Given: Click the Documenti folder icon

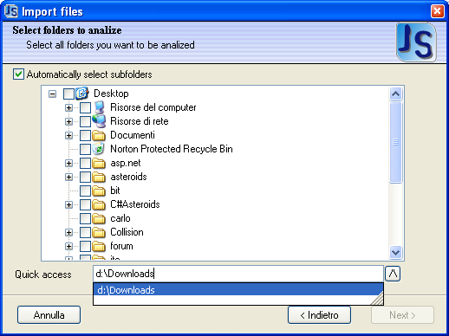Looking at the screenshot, I should coord(99,135).
